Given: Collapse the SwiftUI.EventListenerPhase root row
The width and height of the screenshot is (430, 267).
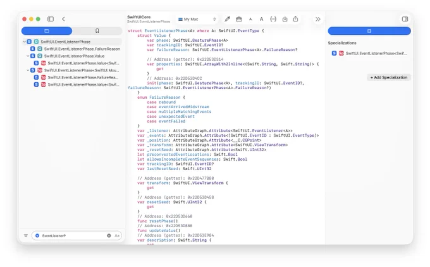Looking at the screenshot, I should pyautogui.click(x=24, y=42).
